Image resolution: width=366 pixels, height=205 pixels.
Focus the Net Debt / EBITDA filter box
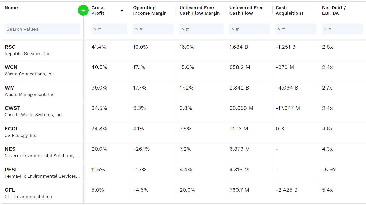tap(342, 29)
